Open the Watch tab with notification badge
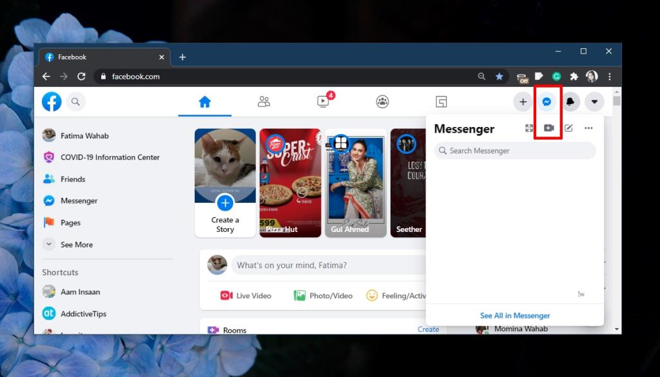Screen dimensions: 660x377 [x=324, y=101]
